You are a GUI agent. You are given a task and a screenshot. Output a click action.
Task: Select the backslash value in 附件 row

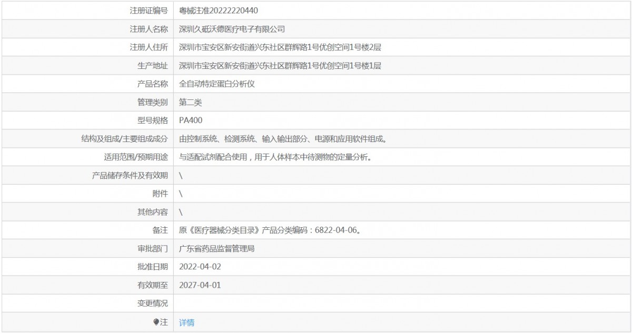181,194
